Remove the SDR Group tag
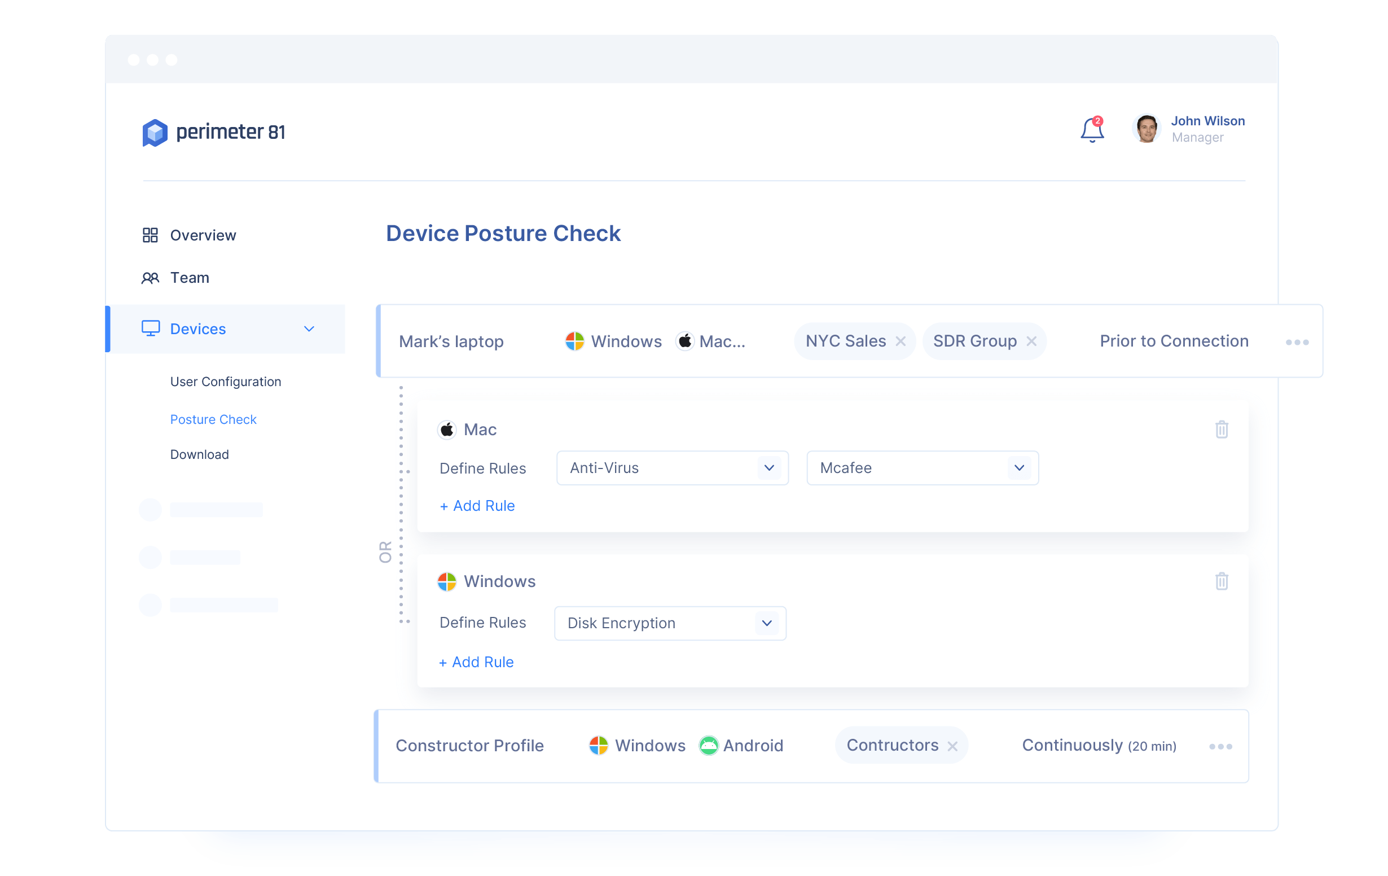1388x876 pixels. tap(1031, 341)
